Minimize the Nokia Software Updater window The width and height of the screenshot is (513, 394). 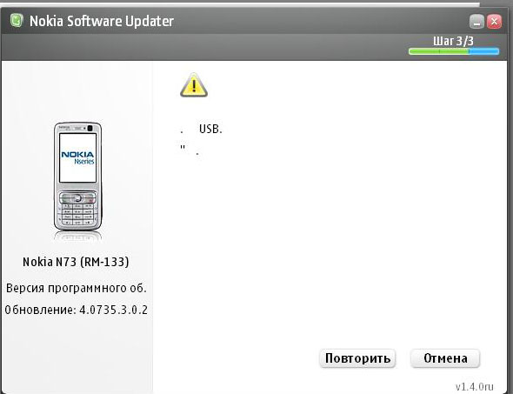click(x=476, y=22)
